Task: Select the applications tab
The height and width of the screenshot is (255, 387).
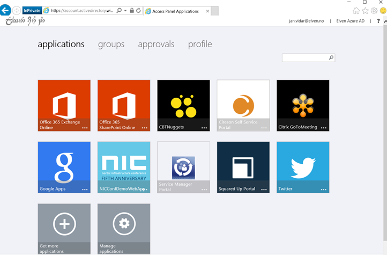Action: (x=61, y=44)
